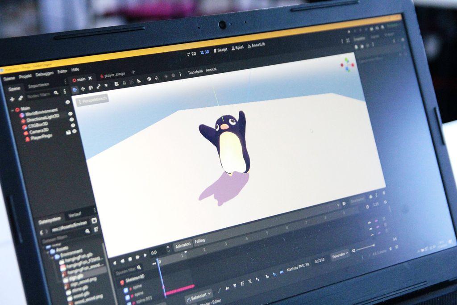Select the Move Mode tool

point(83,89)
